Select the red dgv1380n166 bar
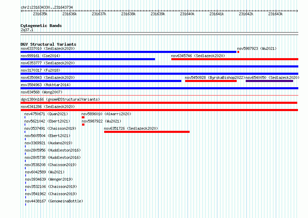The height and width of the screenshot is (218, 308). [x=159, y=103]
